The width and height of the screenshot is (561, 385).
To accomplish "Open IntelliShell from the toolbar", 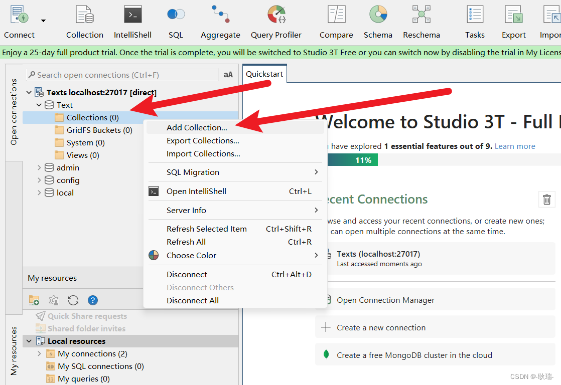I will tap(133, 15).
